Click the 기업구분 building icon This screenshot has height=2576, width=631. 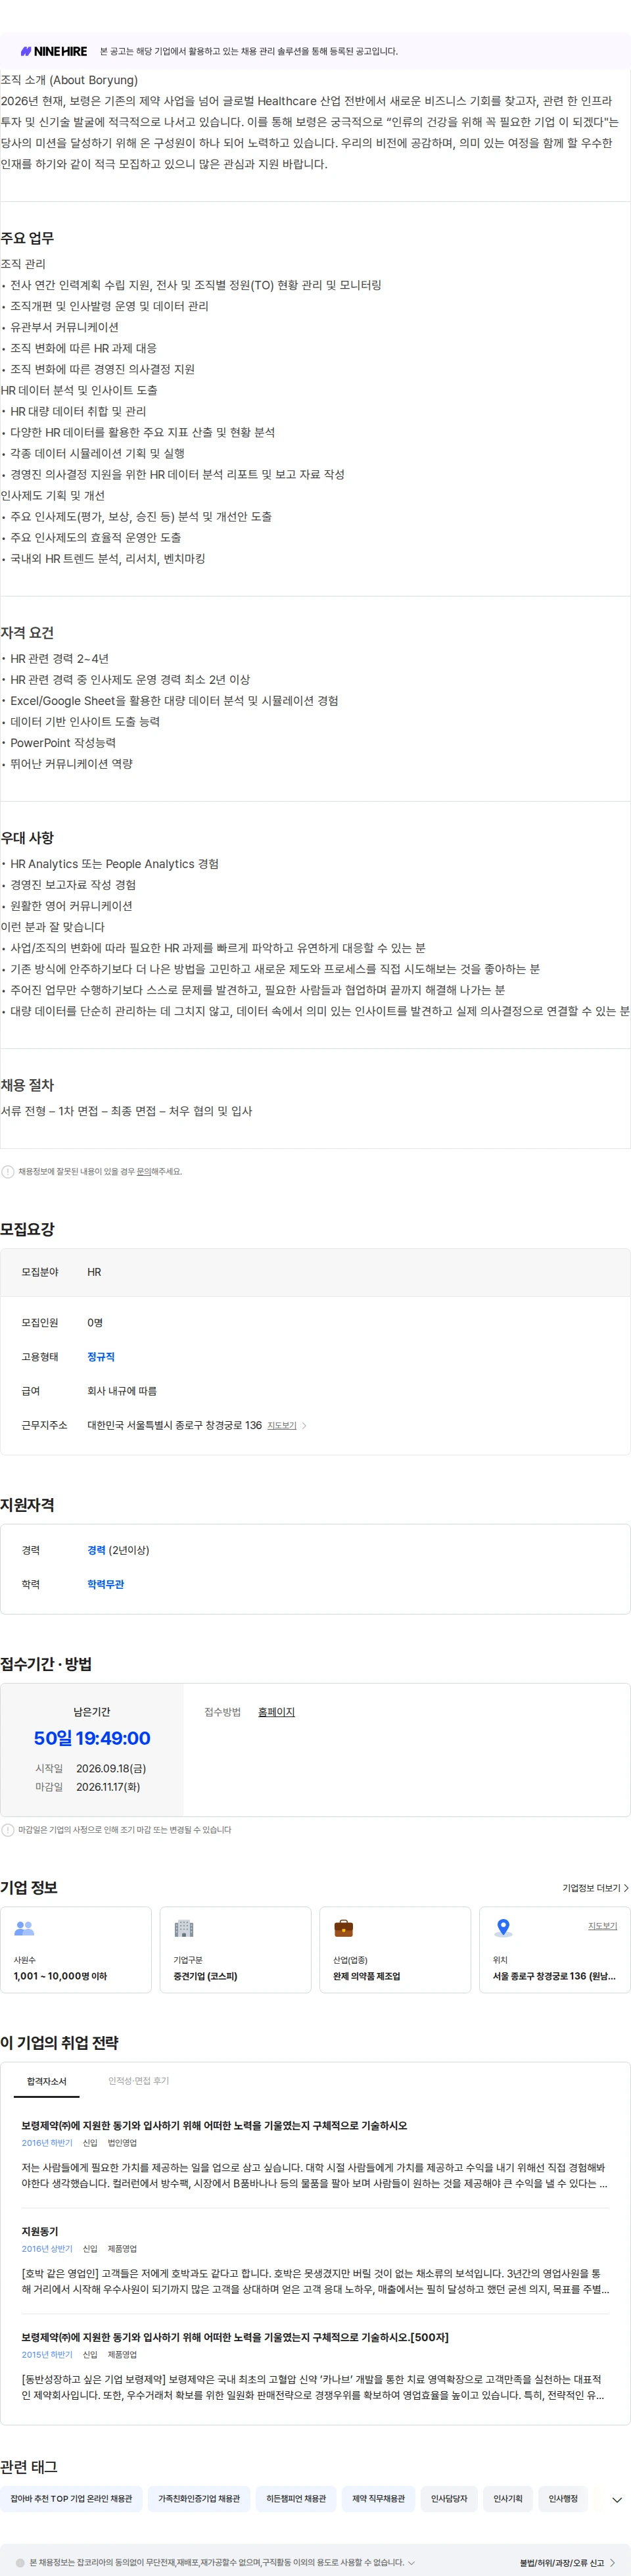coord(184,1928)
